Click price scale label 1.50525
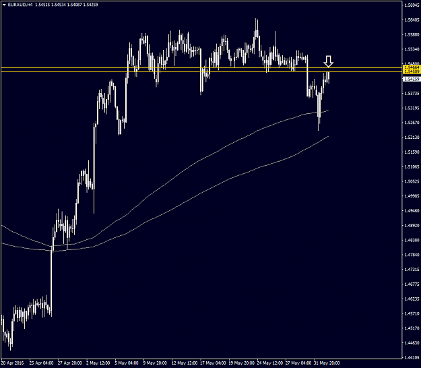The image size is (421, 368). [412, 181]
